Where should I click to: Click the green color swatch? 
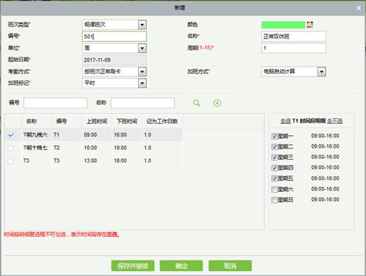(x=283, y=25)
